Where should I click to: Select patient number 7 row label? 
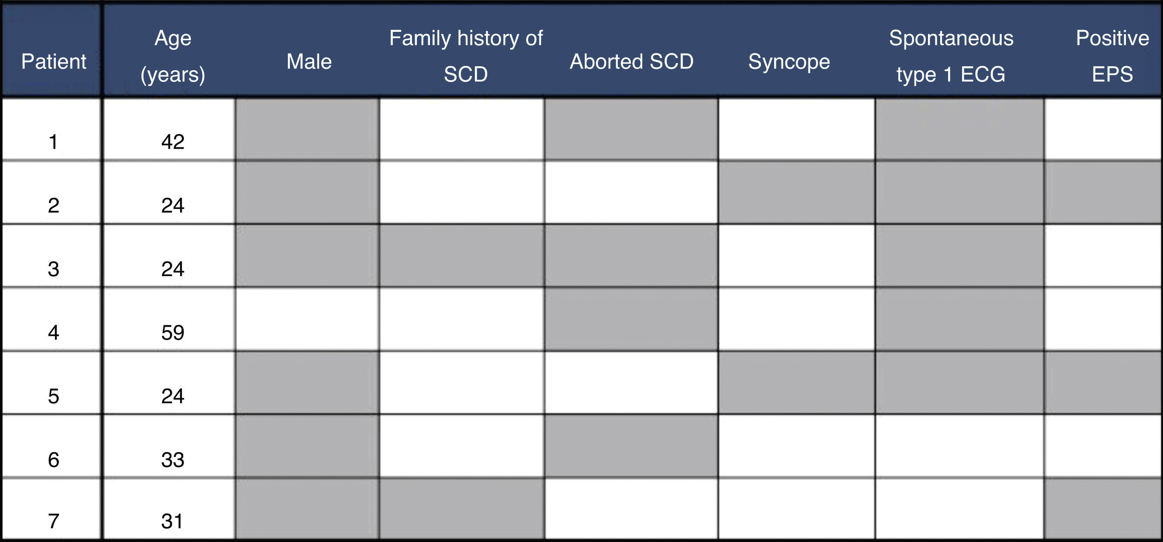pos(53,521)
